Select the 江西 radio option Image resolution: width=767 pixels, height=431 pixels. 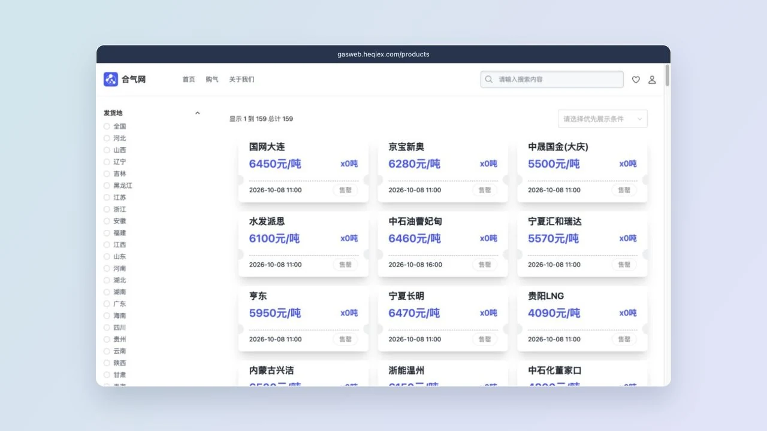(x=107, y=245)
